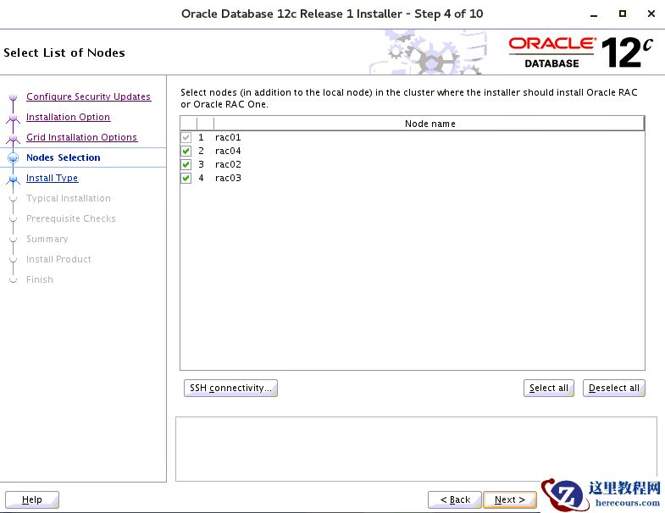Click the disabled Summary step
This screenshot has height=513, width=665.
47,239
